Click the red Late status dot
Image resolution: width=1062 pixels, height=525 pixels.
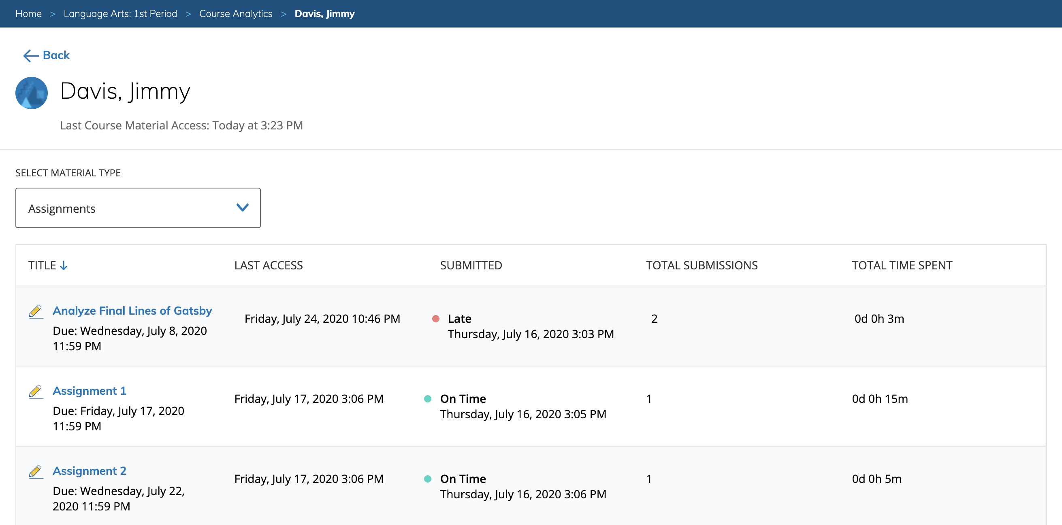point(435,319)
